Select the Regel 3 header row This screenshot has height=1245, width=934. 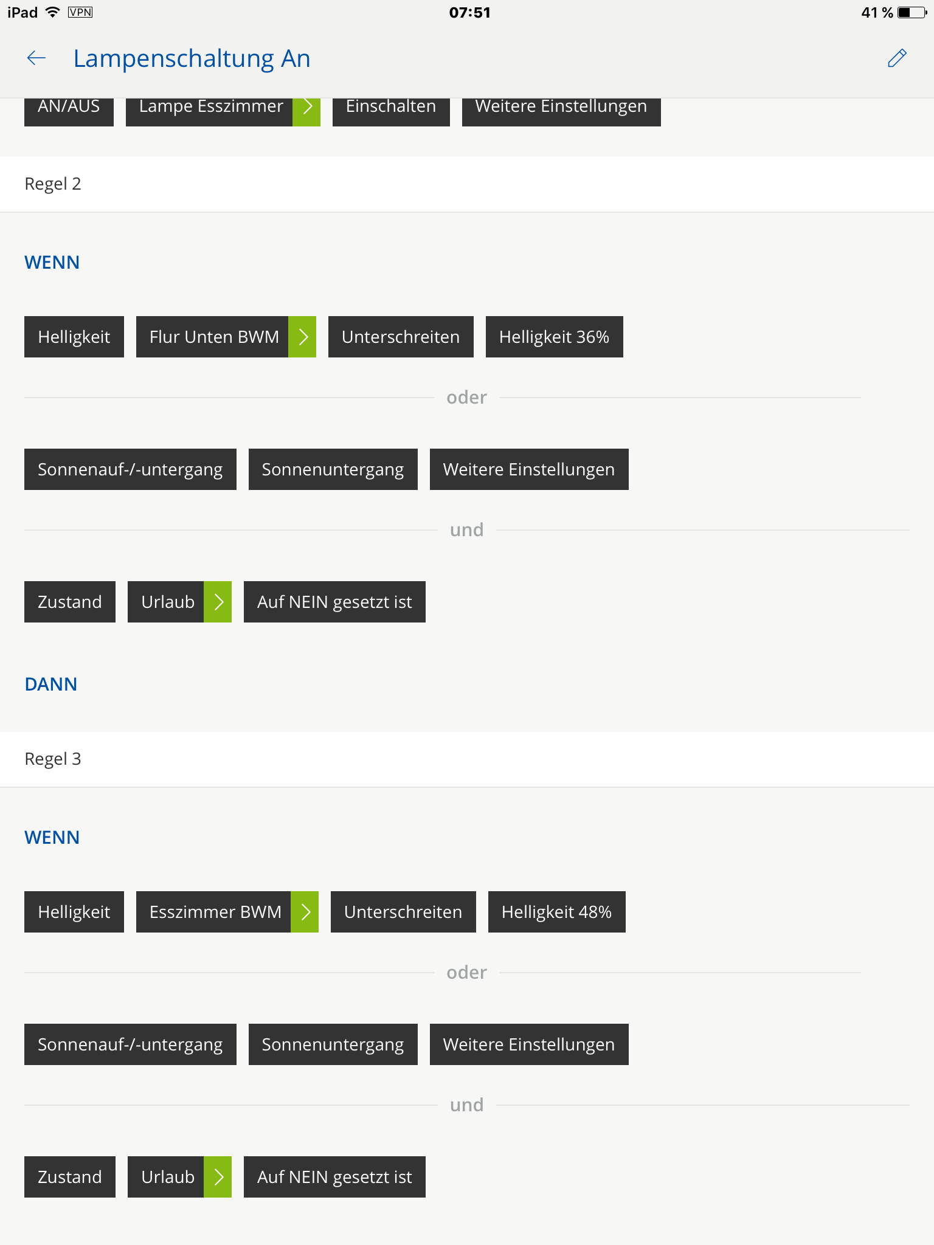467,759
